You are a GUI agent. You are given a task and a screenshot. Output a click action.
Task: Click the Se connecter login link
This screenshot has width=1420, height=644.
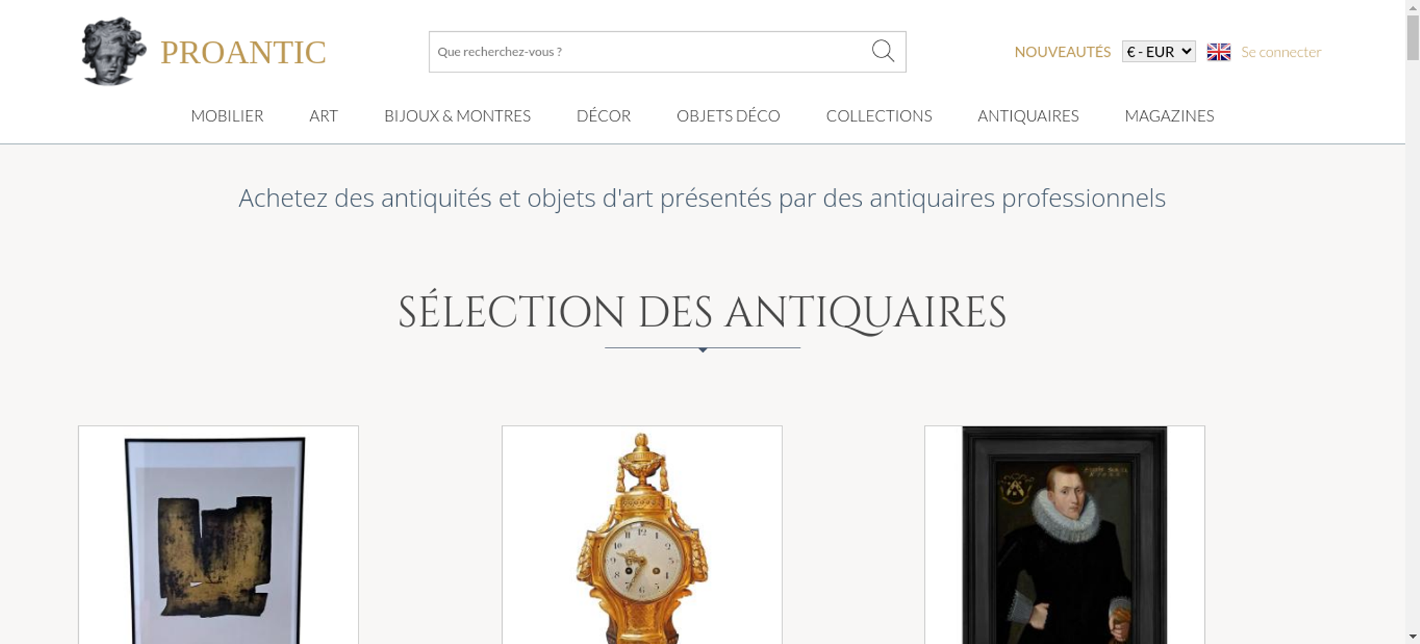point(1281,52)
